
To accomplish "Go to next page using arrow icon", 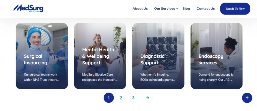I will coord(148,98).
